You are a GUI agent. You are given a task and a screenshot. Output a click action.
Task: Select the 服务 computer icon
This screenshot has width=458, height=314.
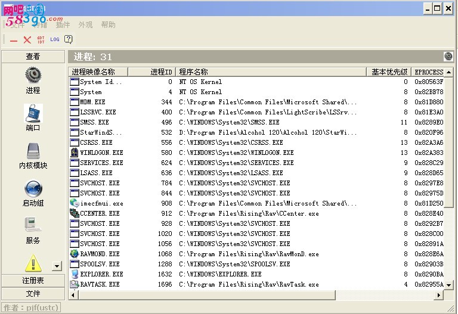(33, 225)
